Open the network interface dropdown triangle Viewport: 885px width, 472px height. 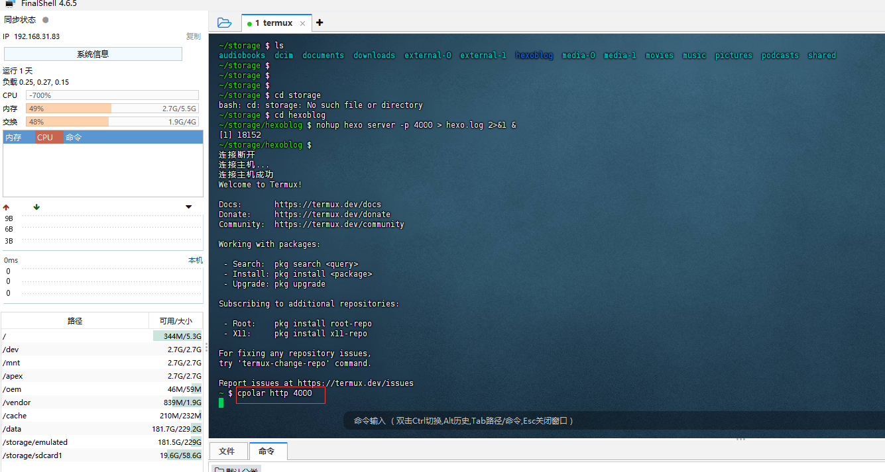tap(189, 207)
